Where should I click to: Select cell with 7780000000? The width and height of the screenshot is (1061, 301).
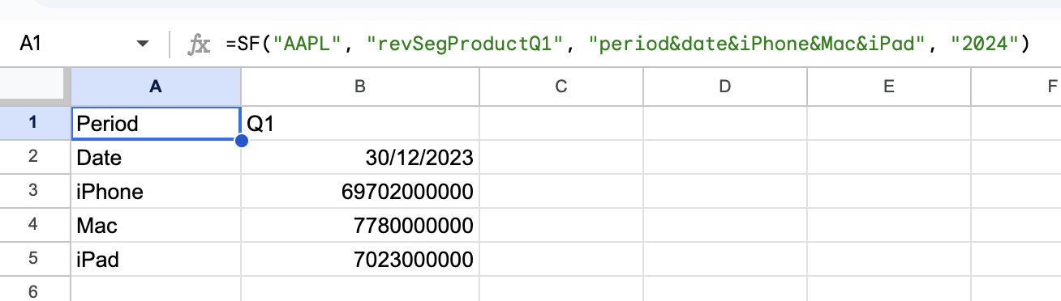[x=360, y=225]
